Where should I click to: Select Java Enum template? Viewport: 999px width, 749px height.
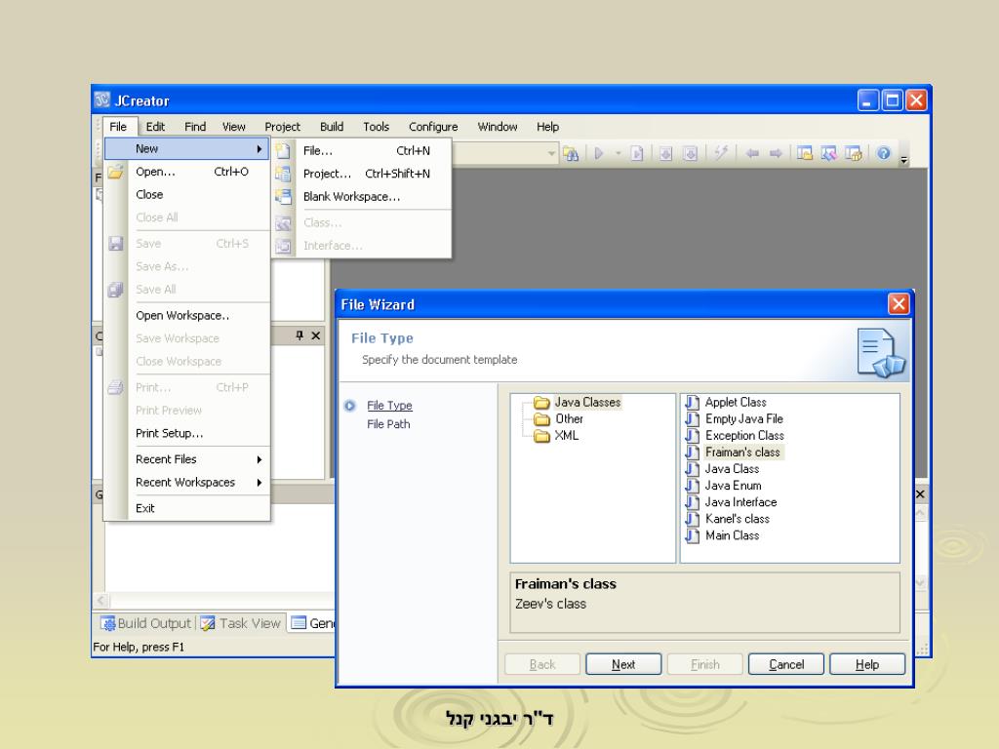(733, 486)
